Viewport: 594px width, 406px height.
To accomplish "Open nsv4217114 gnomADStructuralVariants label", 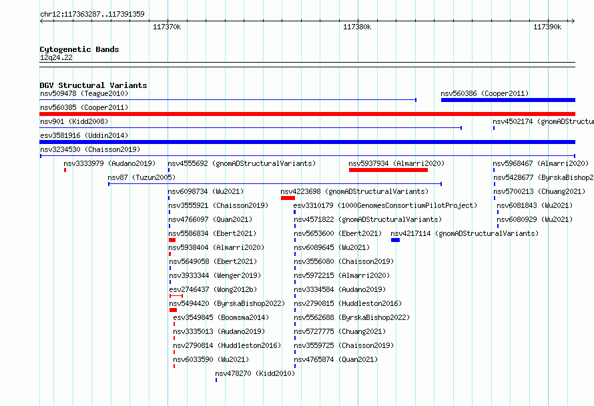I will (465, 233).
